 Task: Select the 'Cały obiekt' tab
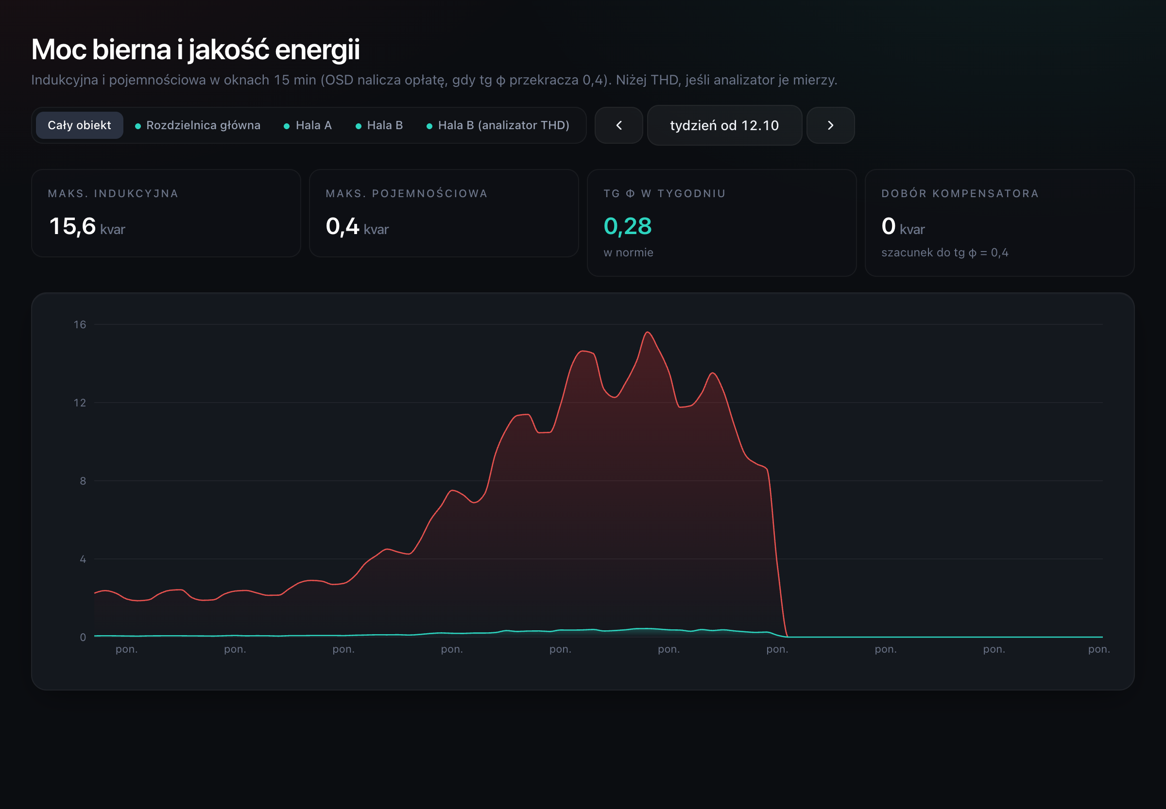tap(79, 125)
